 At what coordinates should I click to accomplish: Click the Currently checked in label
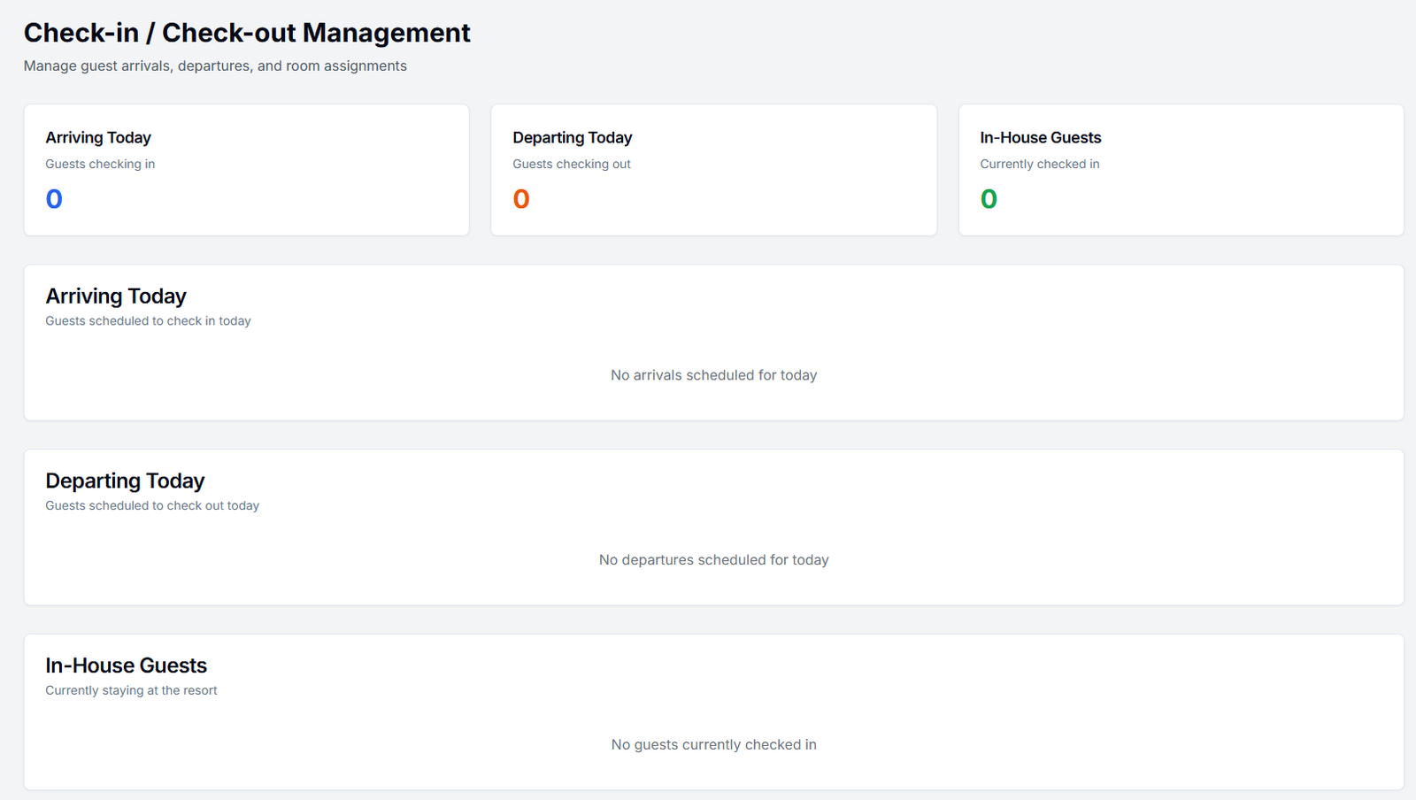point(1040,164)
